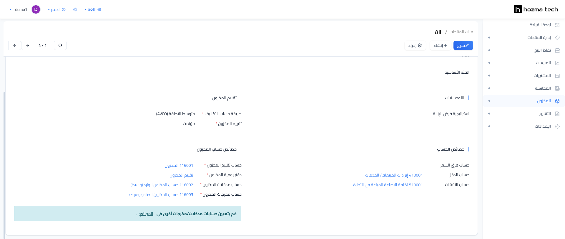The image size is (565, 239).
Task: Click the 4 / 1 record pager counter
Action: [x=43, y=45]
